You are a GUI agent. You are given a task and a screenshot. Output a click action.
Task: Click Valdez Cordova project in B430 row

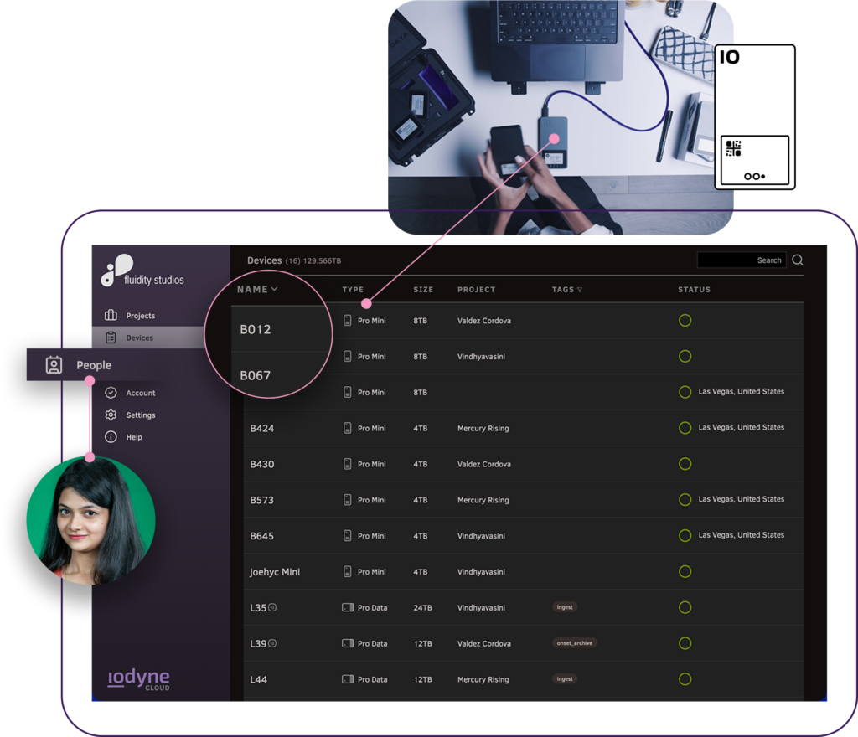(x=484, y=464)
